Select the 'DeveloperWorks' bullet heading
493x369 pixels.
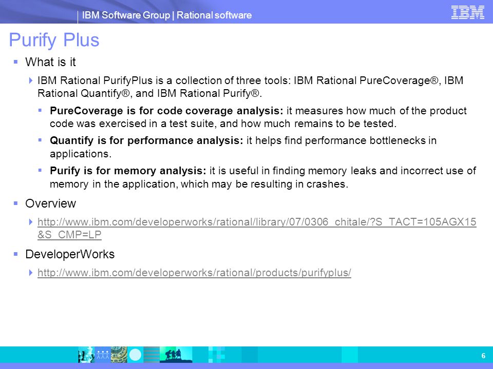click(70, 254)
